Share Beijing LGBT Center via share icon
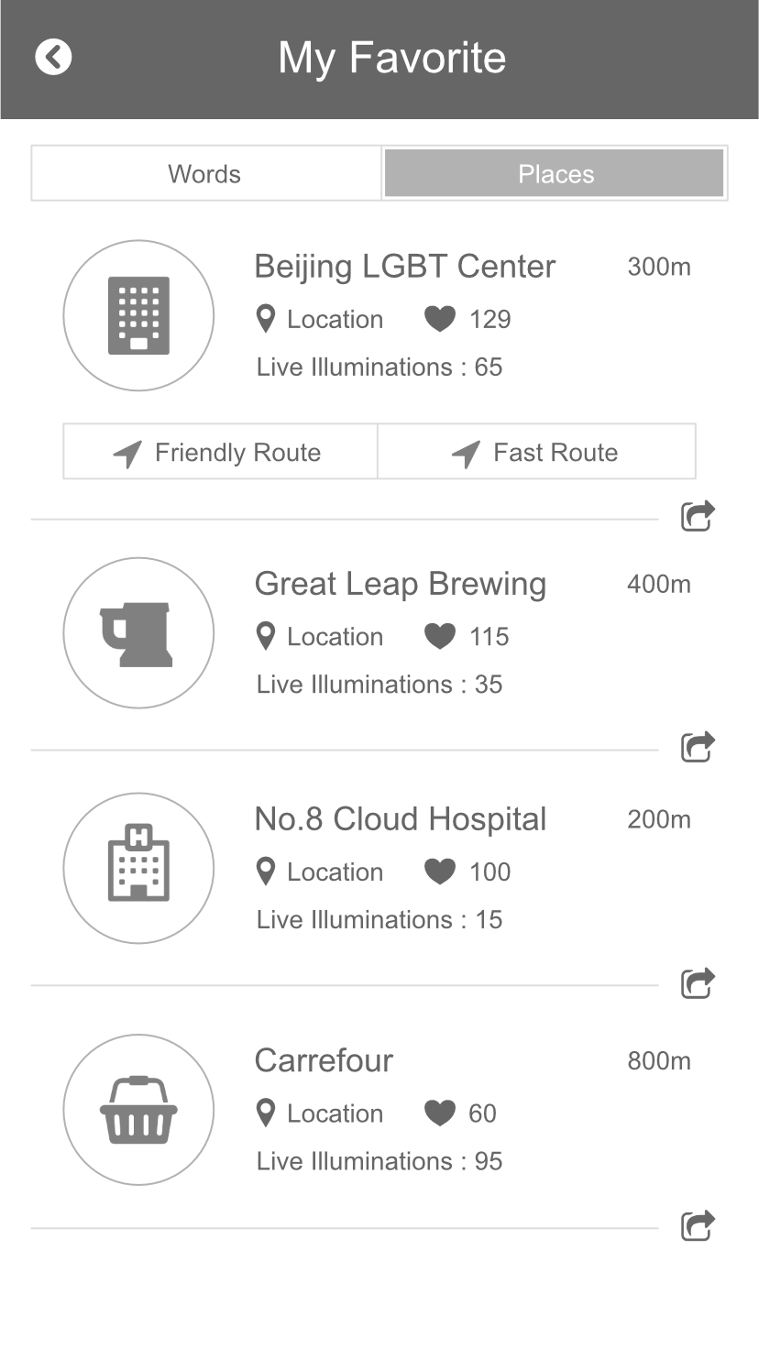The width and height of the screenshot is (759, 1349). [x=698, y=516]
